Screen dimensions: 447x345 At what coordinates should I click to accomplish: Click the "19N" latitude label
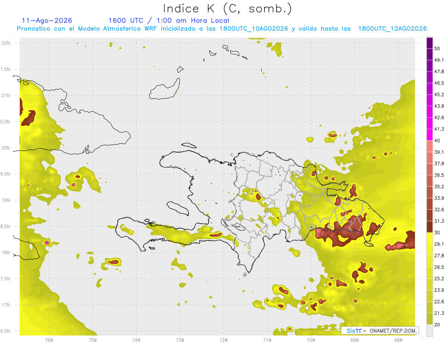point(6,200)
